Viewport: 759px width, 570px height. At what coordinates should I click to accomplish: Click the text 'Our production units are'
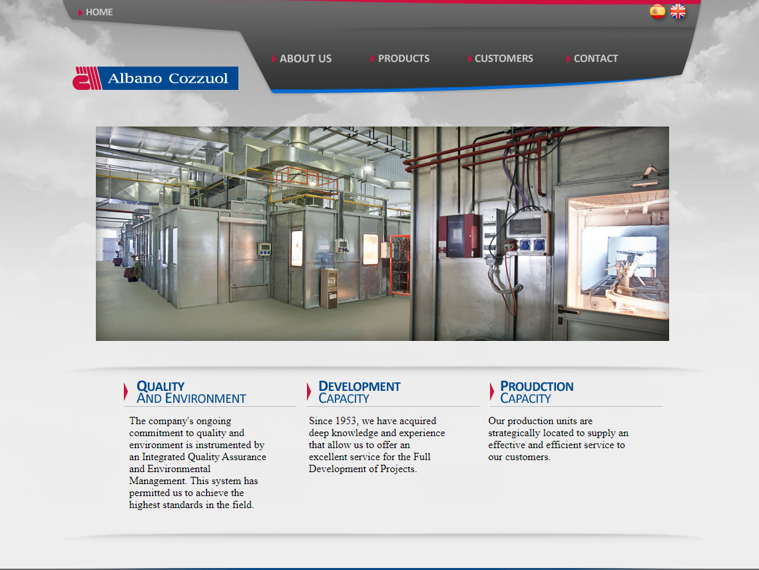point(540,421)
